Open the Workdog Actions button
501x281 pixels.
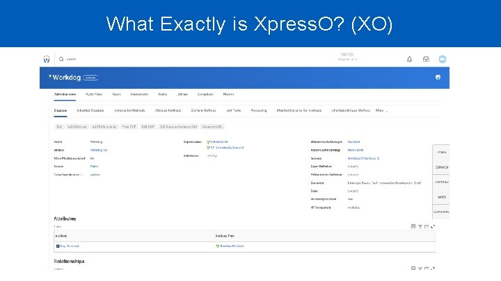(x=90, y=78)
